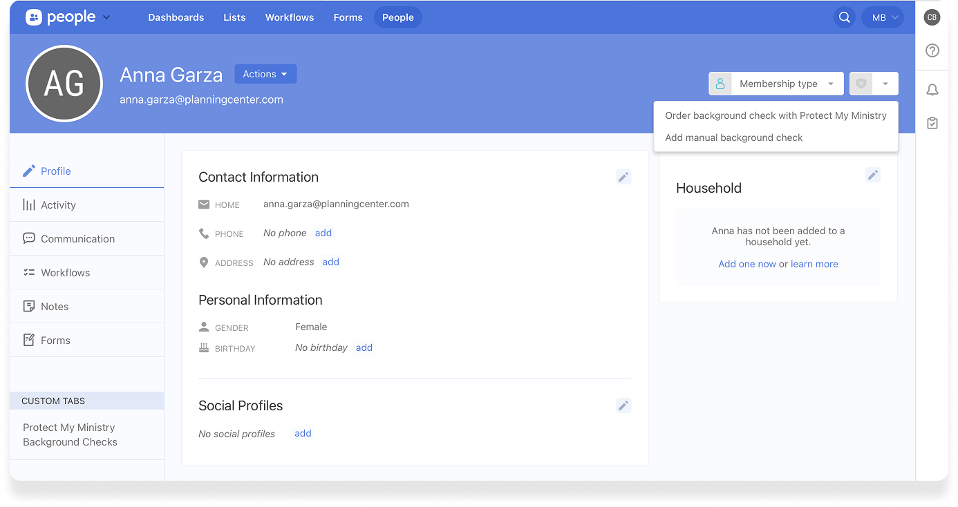Click the tasks clipboard icon in sidebar

pyautogui.click(x=932, y=123)
